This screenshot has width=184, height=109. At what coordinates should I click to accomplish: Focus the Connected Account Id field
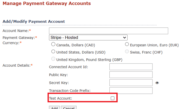(x=131, y=67)
